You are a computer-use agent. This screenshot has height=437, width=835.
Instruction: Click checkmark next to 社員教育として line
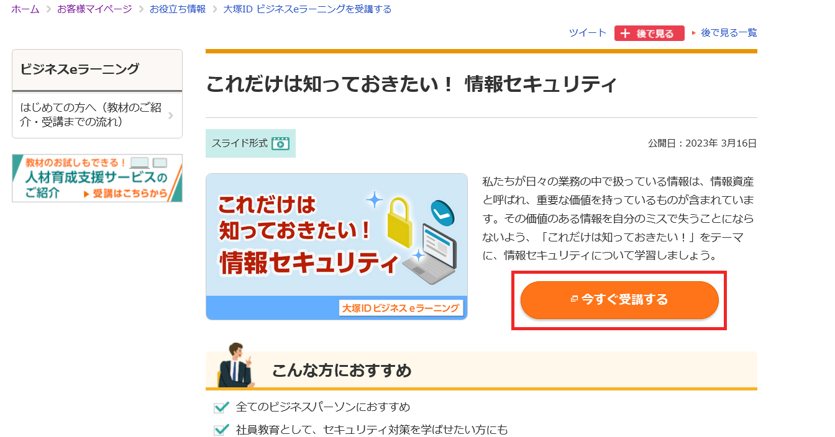coord(221,430)
